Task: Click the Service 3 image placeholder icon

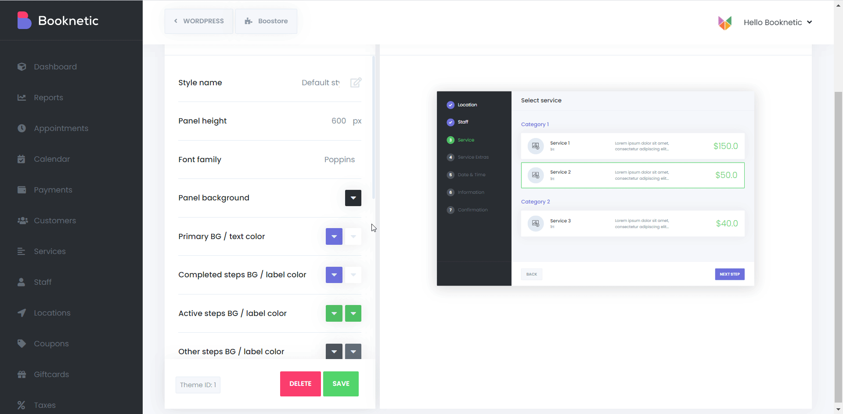Action: (536, 223)
